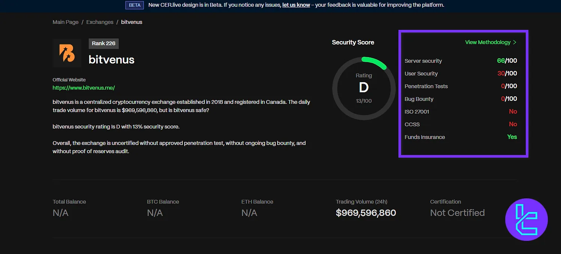This screenshot has height=254, width=561.
Task: Click the "Yes" value for Funds Insurance
Action: tap(512, 137)
